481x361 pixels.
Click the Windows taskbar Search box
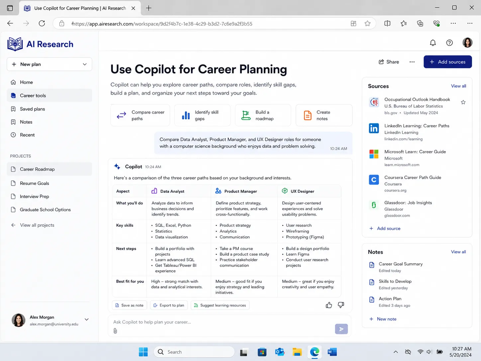click(194, 352)
